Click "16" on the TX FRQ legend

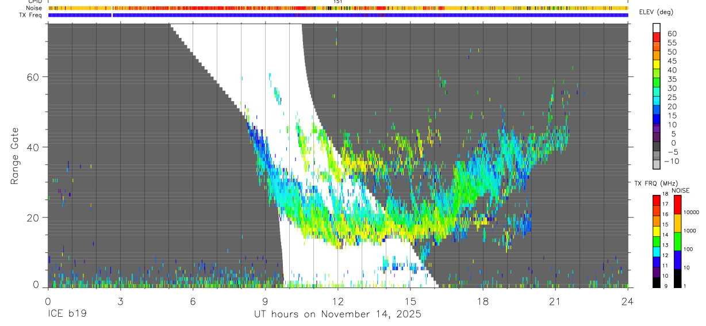click(x=665, y=214)
